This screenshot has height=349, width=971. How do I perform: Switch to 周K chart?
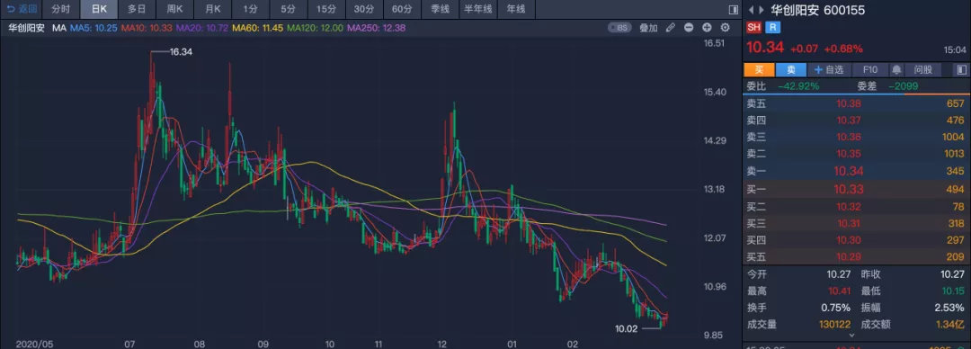[174, 9]
